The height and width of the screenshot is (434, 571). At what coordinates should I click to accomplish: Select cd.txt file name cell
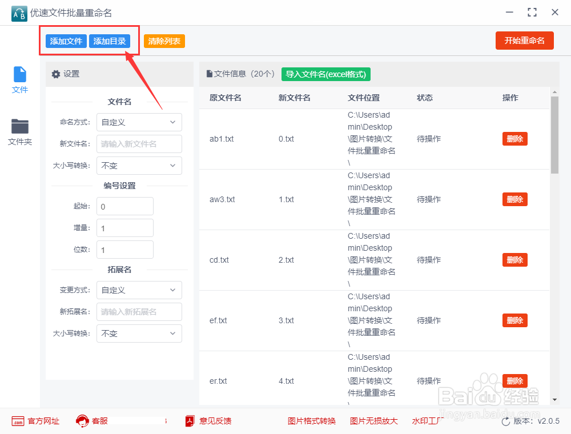coord(219,260)
